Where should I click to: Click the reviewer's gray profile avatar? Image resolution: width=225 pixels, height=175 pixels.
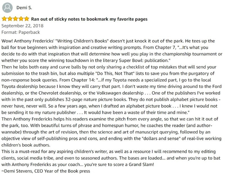point(7,8)
